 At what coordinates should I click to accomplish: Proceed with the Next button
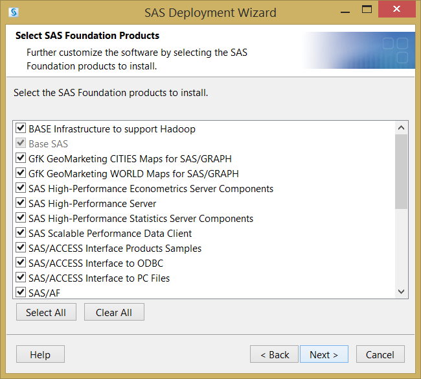(324, 354)
